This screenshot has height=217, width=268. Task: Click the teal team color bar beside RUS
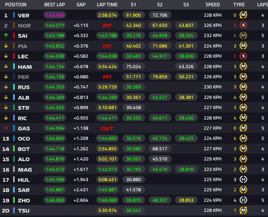(14, 87)
